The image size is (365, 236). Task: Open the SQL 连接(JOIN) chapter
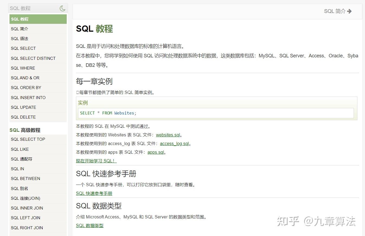[25, 198]
